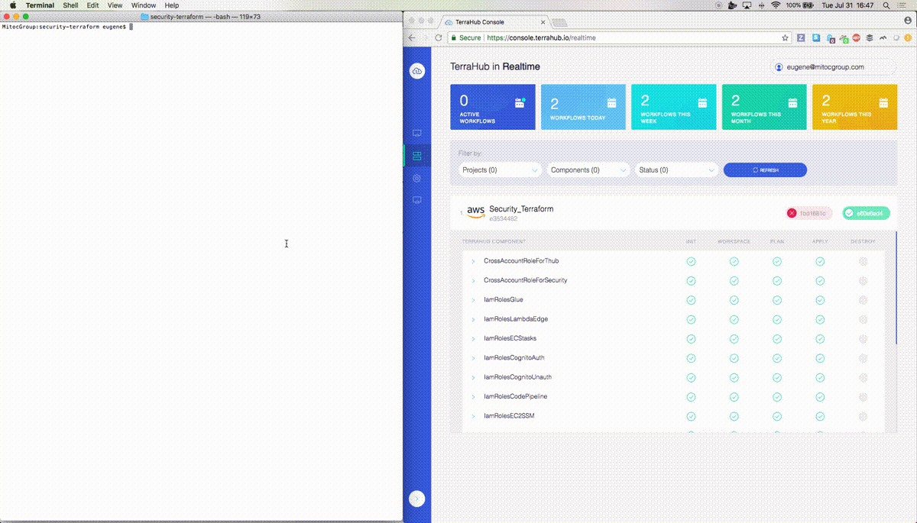Image resolution: width=917 pixels, height=523 pixels.
Task: Expand the IamRolesCodePipeline row
Action: pos(473,397)
